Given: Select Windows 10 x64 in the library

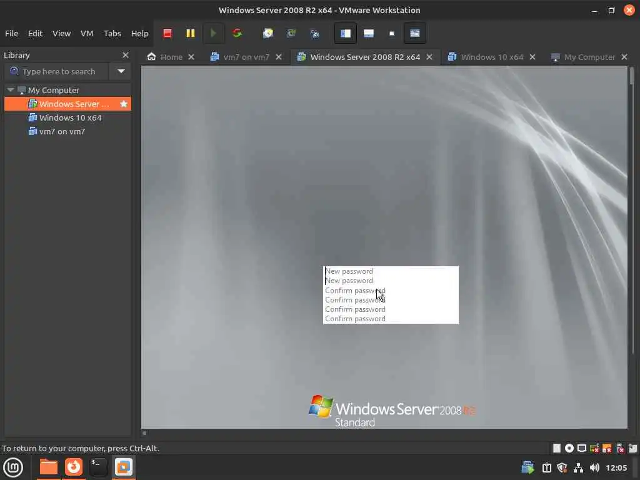Looking at the screenshot, I should pyautogui.click(x=67, y=118).
